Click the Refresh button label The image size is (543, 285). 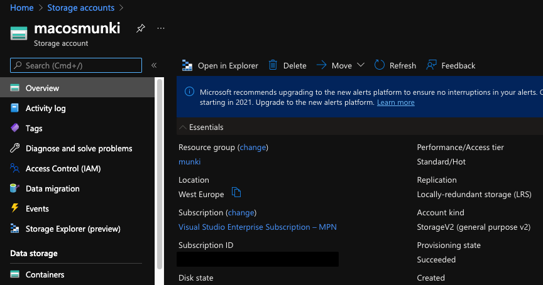403,65
